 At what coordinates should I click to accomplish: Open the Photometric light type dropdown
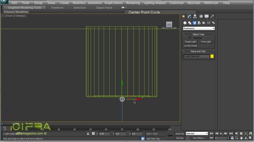pos(198,28)
